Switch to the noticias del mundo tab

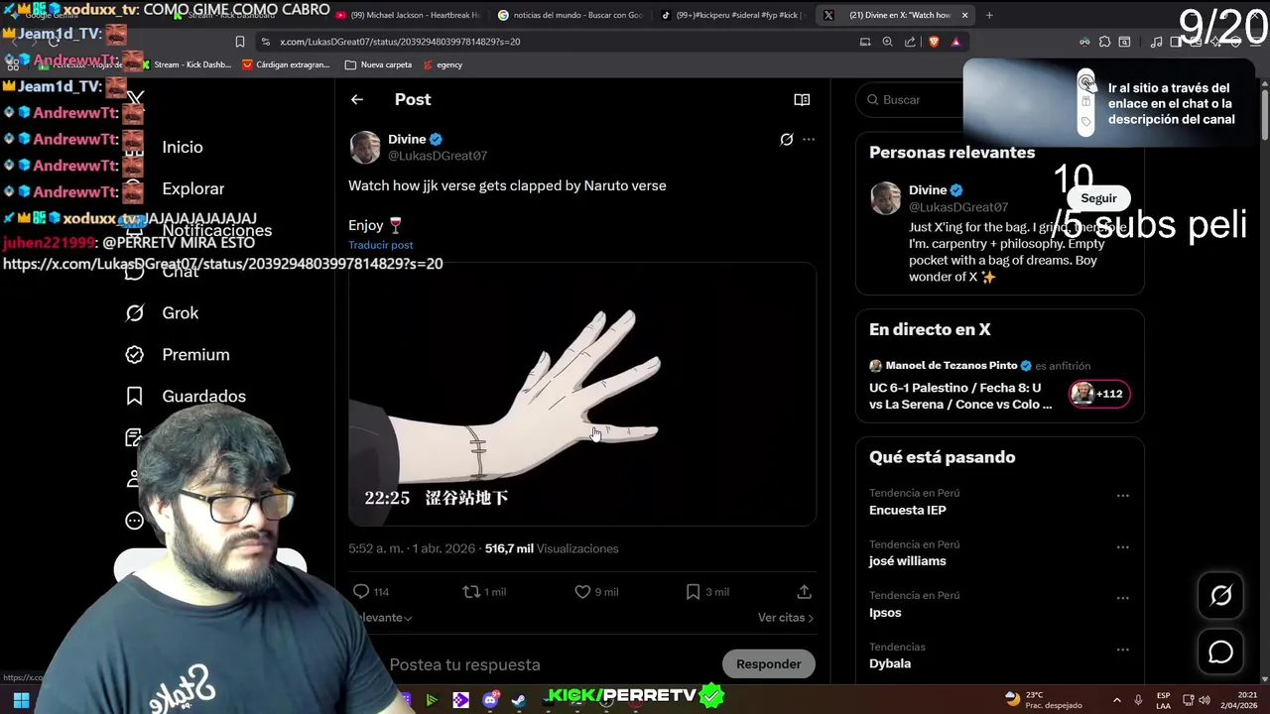click(569, 15)
